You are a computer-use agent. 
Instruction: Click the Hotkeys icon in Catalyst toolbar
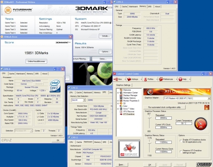129,79
